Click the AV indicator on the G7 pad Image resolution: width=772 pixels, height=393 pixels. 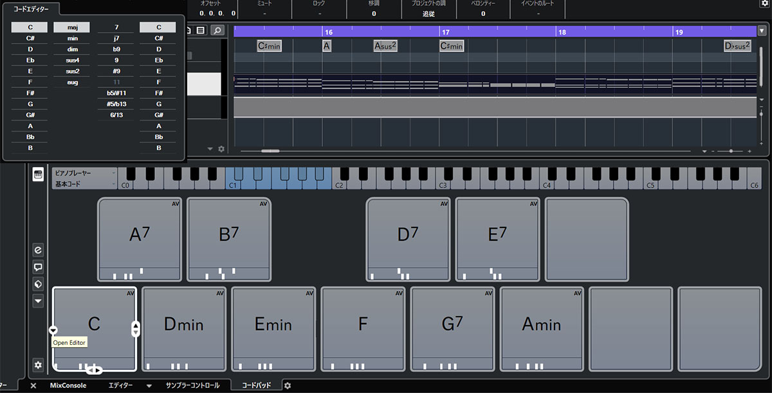point(488,293)
